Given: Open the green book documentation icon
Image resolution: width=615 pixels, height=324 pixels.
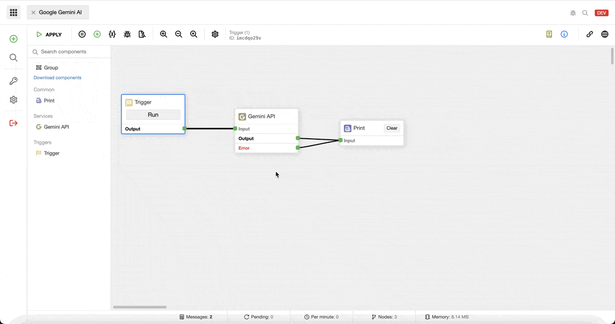Looking at the screenshot, I should pyautogui.click(x=549, y=34).
